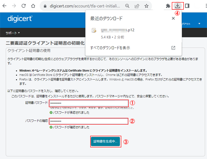Focus the 証明書パスワード field
The height and width of the screenshot is (159, 207).
pyautogui.click(x=89, y=103)
